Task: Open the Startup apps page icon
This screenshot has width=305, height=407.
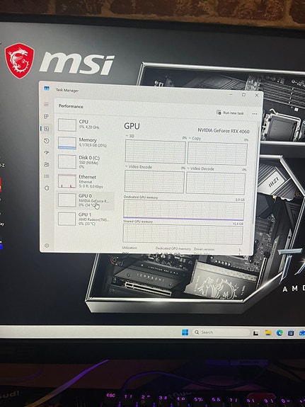Action: click(47, 153)
